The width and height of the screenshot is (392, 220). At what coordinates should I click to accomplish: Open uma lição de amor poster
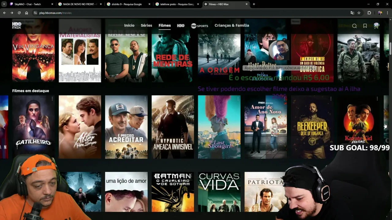point(126,192)
